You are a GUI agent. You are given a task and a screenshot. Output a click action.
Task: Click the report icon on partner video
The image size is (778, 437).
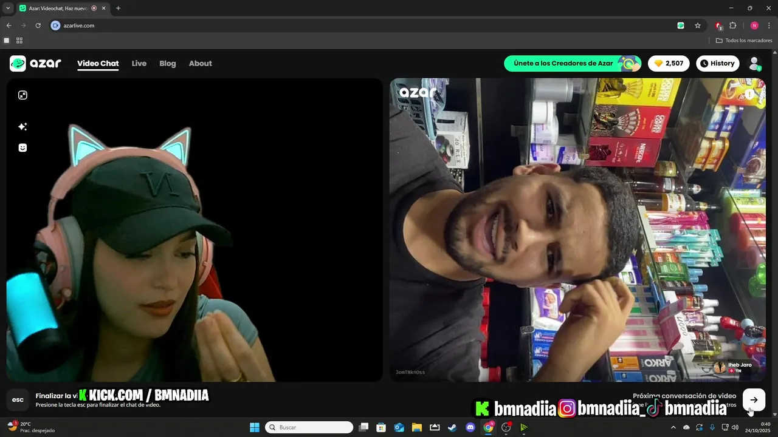[x=749, y=94]
